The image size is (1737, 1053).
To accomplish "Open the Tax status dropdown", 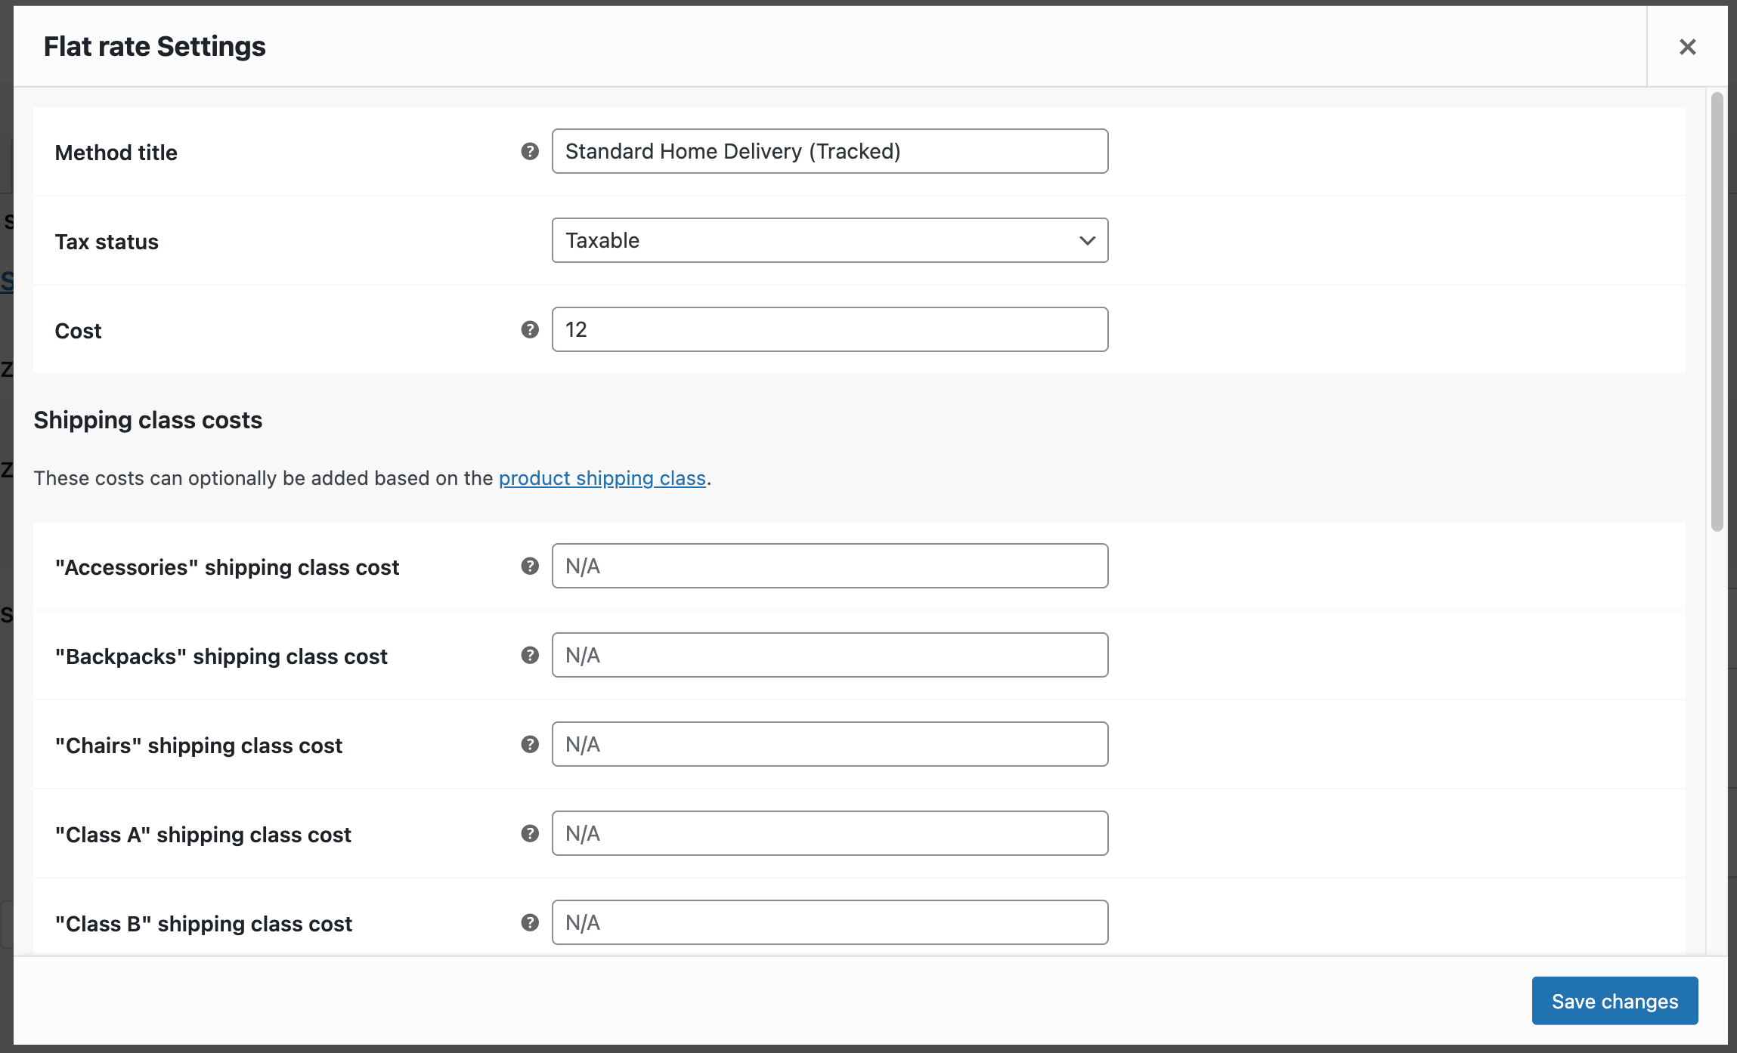I will (829, 240).
